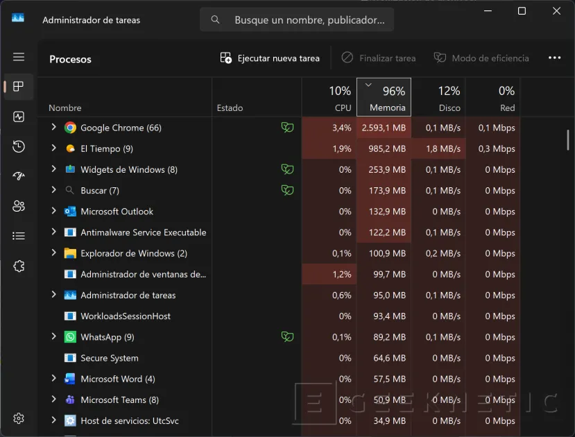
Task: Open the App history sidebar icon
Action: [19, 146]
